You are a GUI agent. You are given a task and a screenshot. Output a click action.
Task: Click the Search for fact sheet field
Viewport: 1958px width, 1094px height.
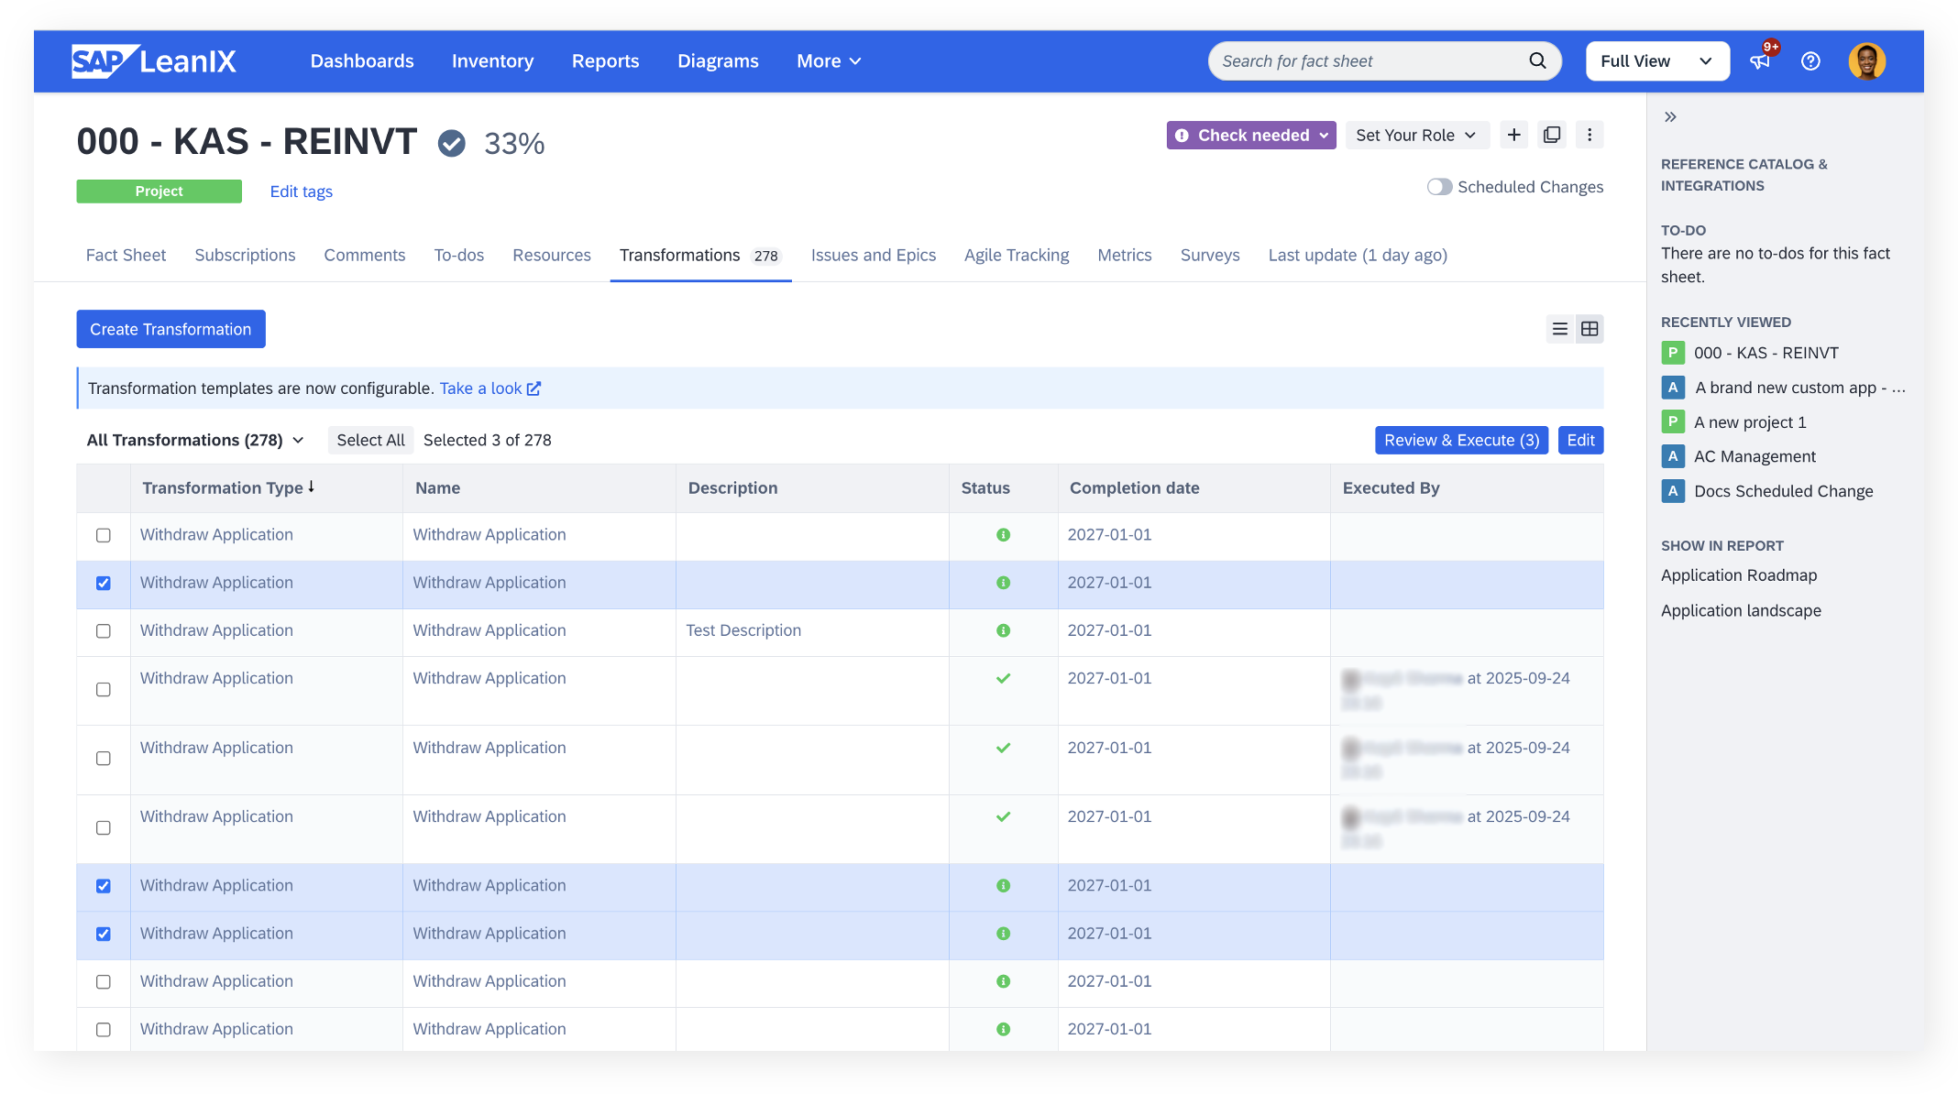1366,61
